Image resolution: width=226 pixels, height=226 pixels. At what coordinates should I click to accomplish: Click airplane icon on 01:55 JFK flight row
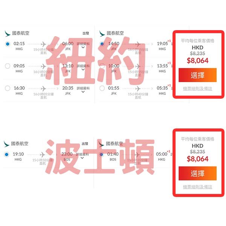click(138, 89)
